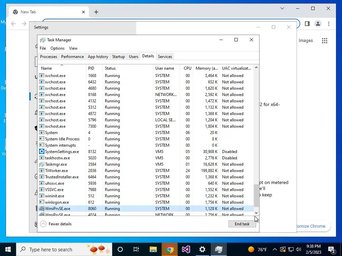Close the New Tab in Chrome
This screenshot has height=256, width=342.
pyautogui.click(x=83, y=12)
